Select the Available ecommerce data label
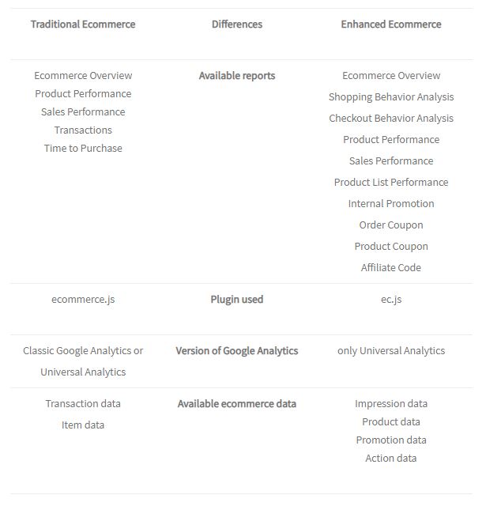The height and width of the screenshot is (506, 486). 237,404
